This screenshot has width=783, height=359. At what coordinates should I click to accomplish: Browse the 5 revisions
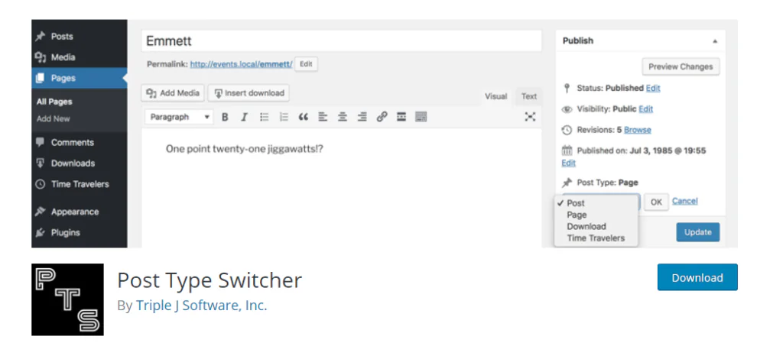(x=637, y=130)
